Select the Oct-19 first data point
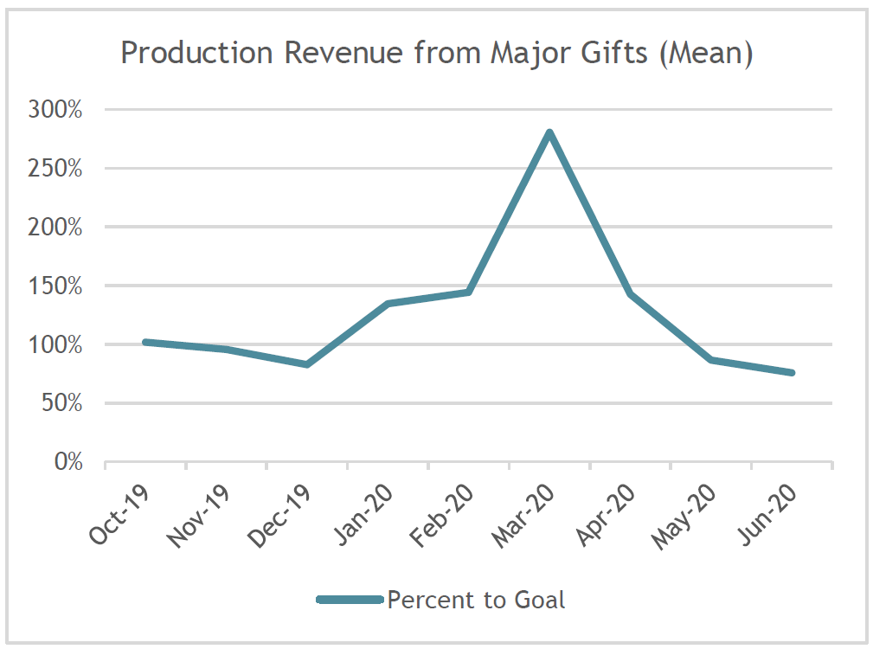 pos(145,342)
